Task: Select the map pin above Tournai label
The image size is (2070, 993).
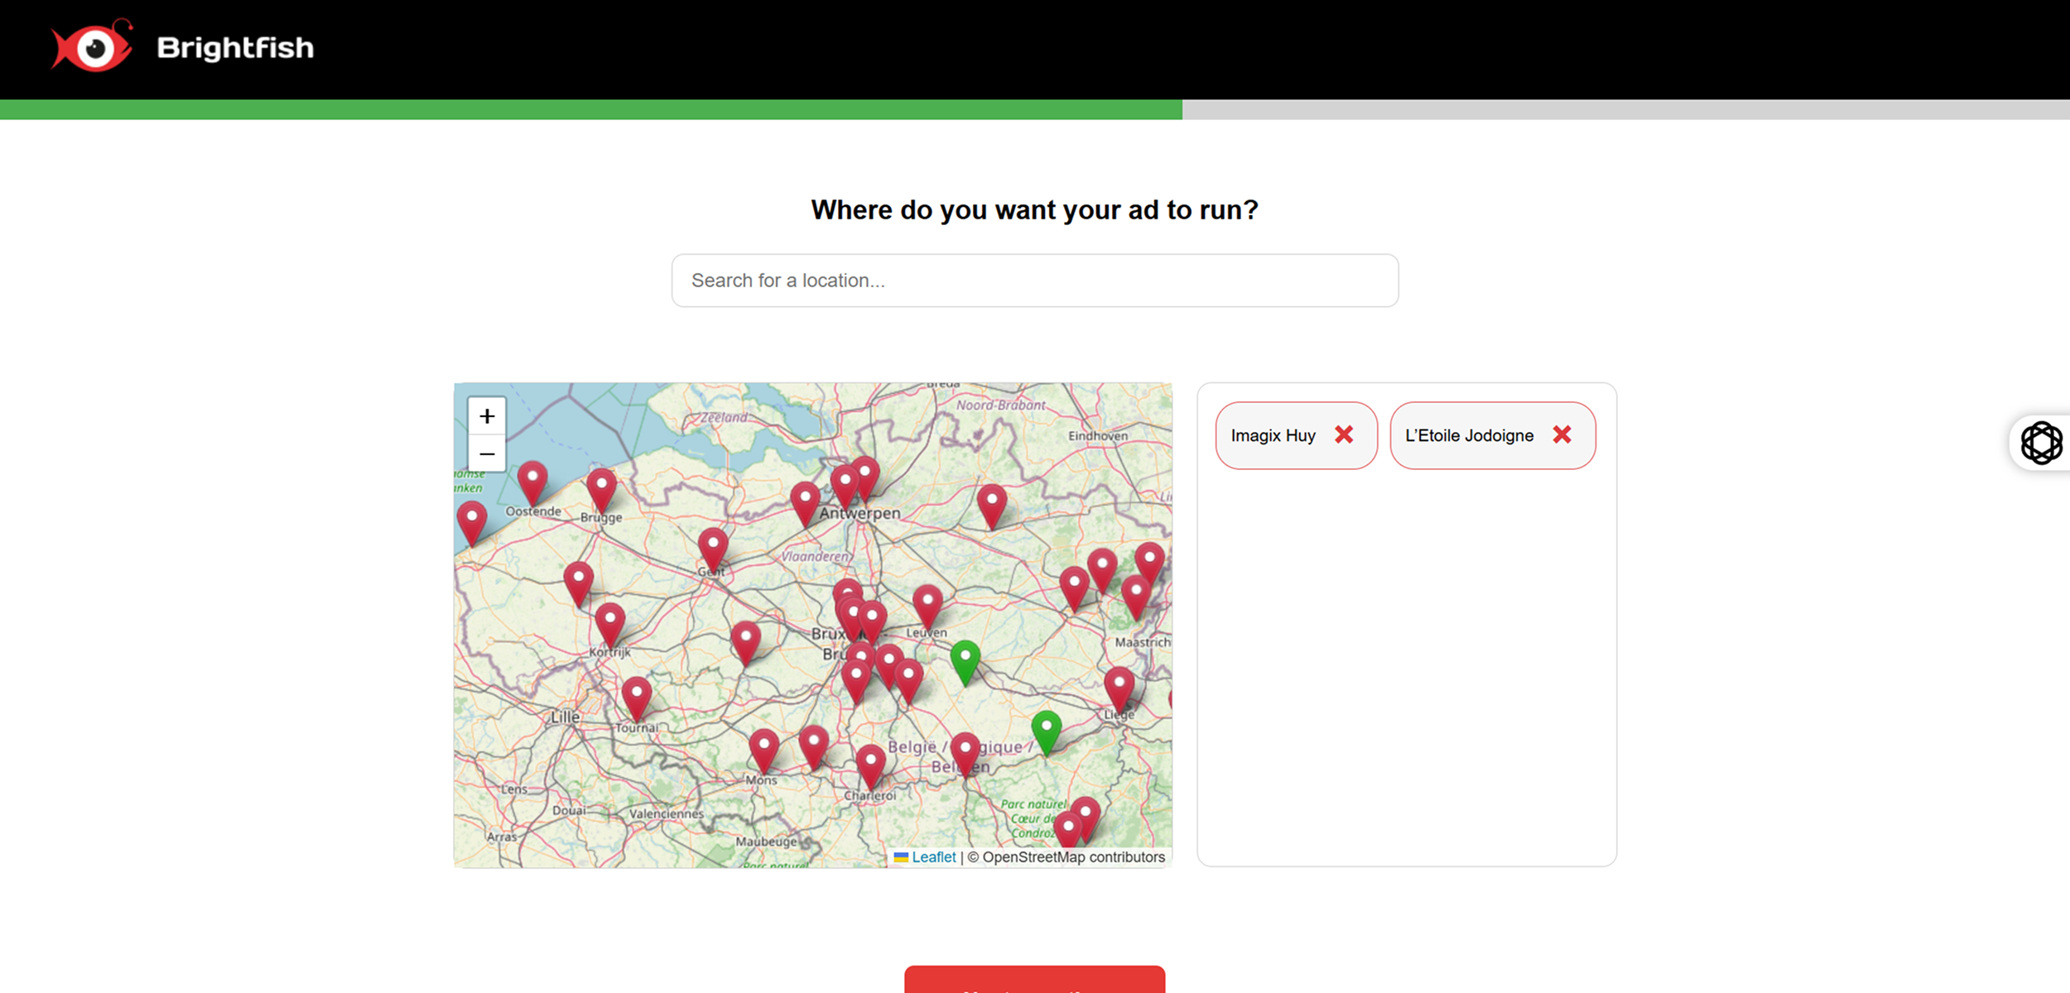Action: click(x=637, y=698)
